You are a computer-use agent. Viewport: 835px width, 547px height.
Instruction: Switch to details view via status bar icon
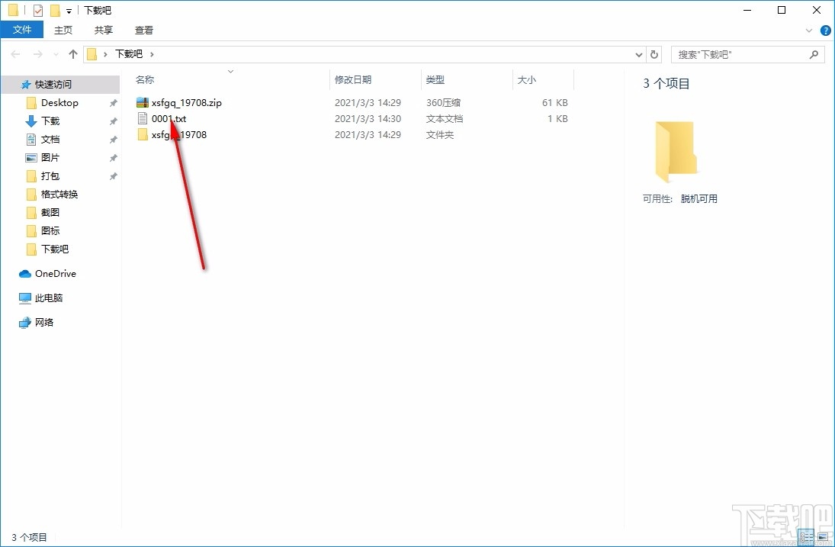pos(806,537)
